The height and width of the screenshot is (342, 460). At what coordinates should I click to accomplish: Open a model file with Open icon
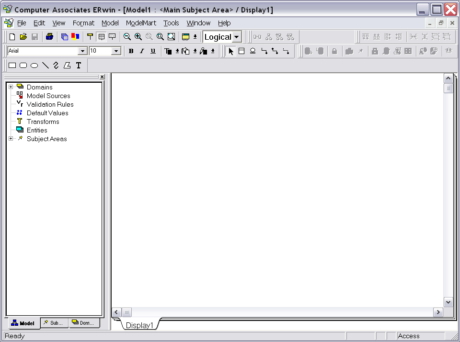(x=23, y=37)
